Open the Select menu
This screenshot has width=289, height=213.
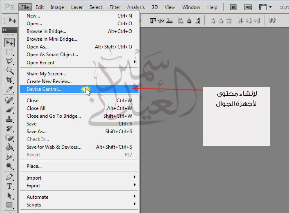(x=96, y=7)
